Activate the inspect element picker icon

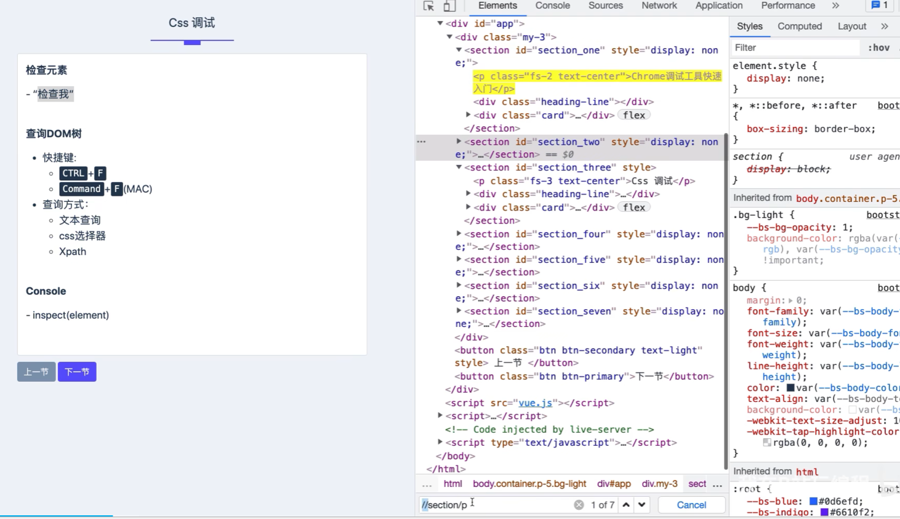[429, 6]
